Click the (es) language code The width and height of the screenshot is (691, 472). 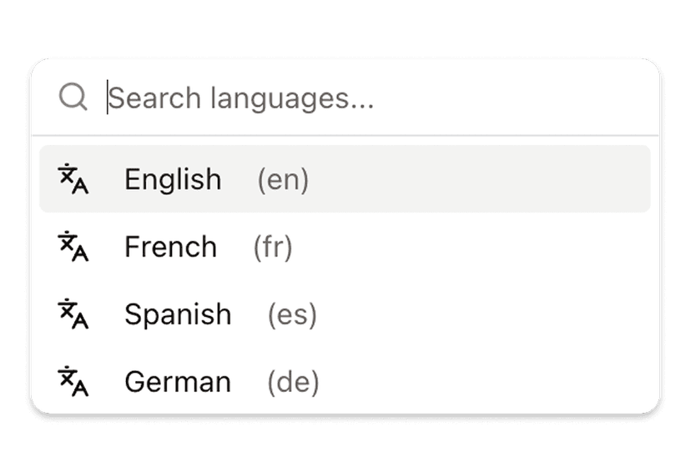(x=292, y=314)
